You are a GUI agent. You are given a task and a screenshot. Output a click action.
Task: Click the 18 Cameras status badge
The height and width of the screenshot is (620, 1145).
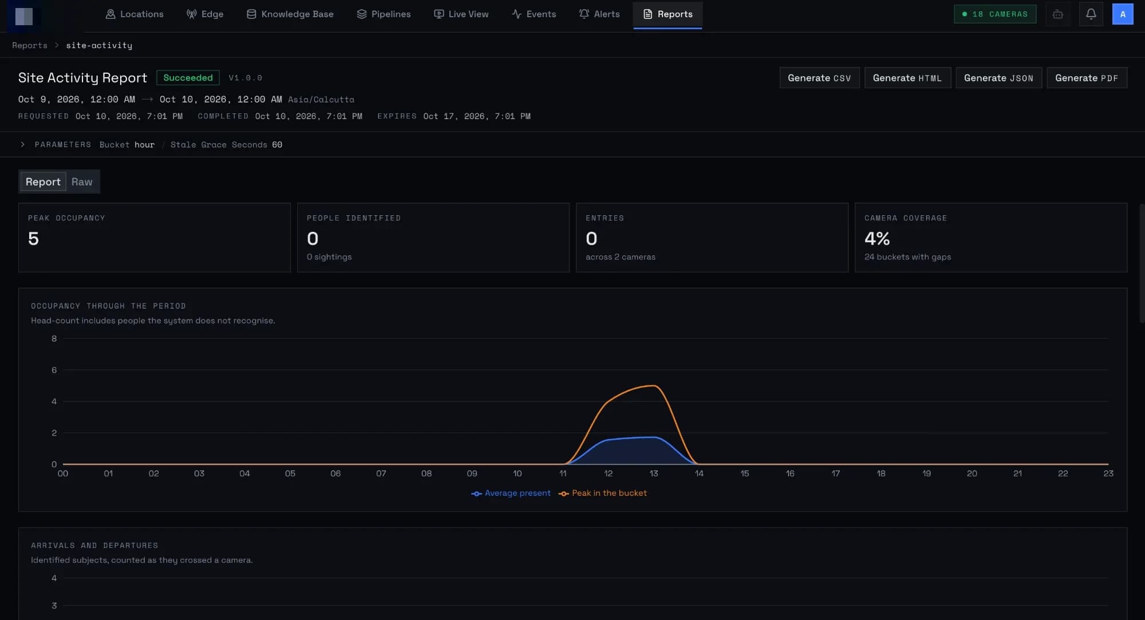pyautogui.click(x=995, y=14)
